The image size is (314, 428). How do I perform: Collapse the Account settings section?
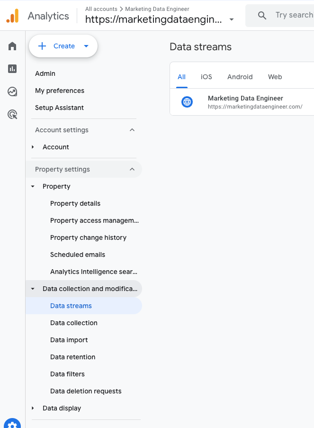(132, 129)
